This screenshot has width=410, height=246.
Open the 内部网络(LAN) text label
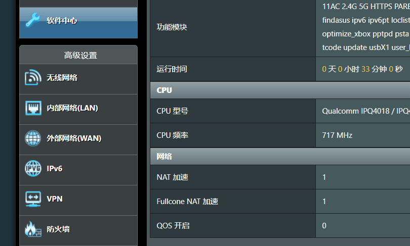pos(72,108)
